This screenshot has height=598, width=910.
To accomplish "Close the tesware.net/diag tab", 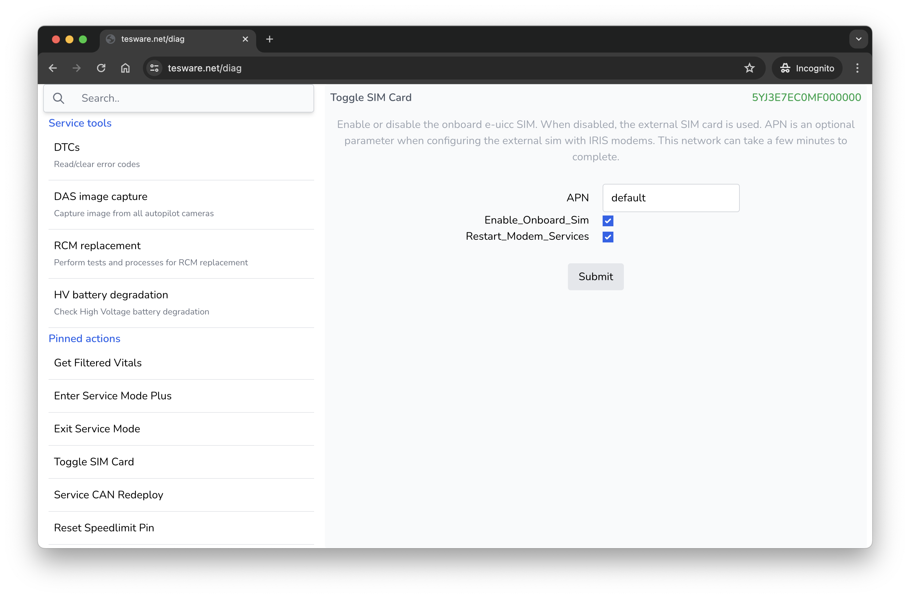I will (x=245, y=39).
